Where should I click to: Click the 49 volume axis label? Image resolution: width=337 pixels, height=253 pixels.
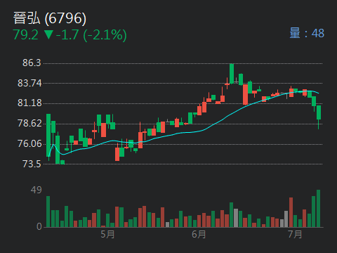(x=36, y=190)
